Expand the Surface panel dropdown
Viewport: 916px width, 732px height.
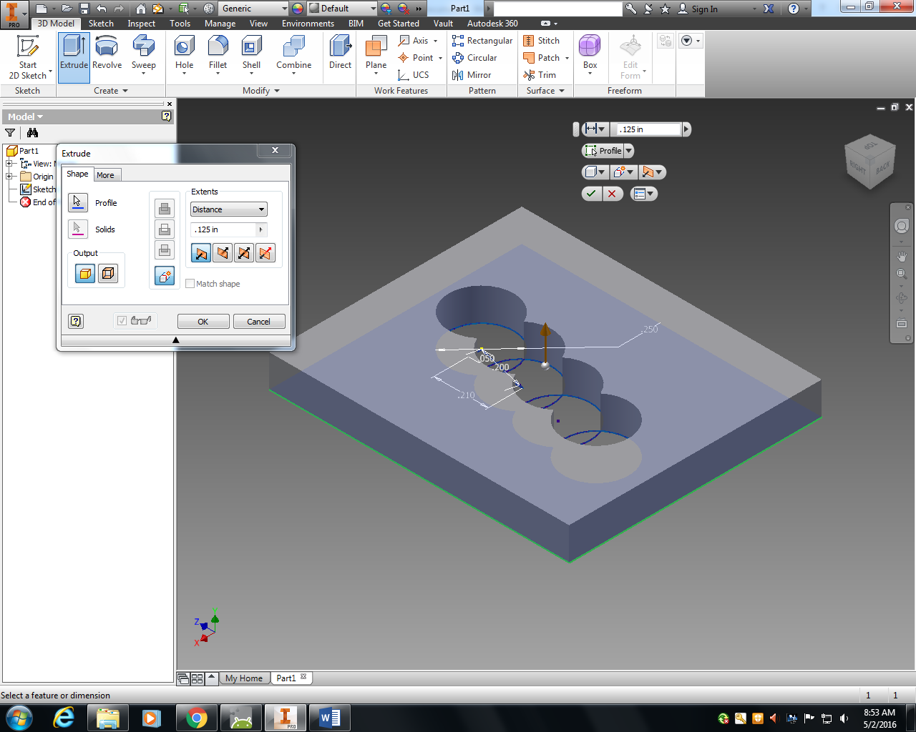[545, 91]
